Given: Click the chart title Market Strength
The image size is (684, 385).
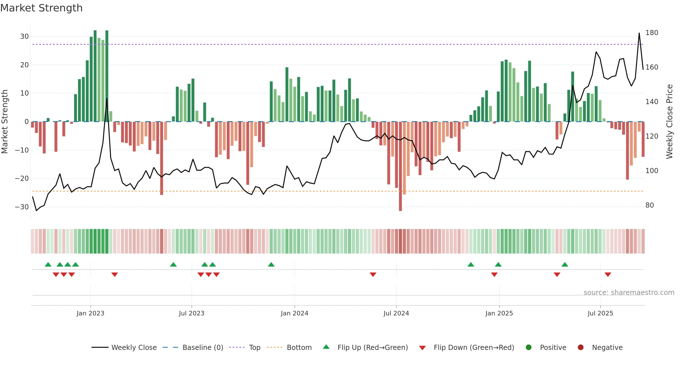Looking at the screenshot, I should [x=41, y=8].
